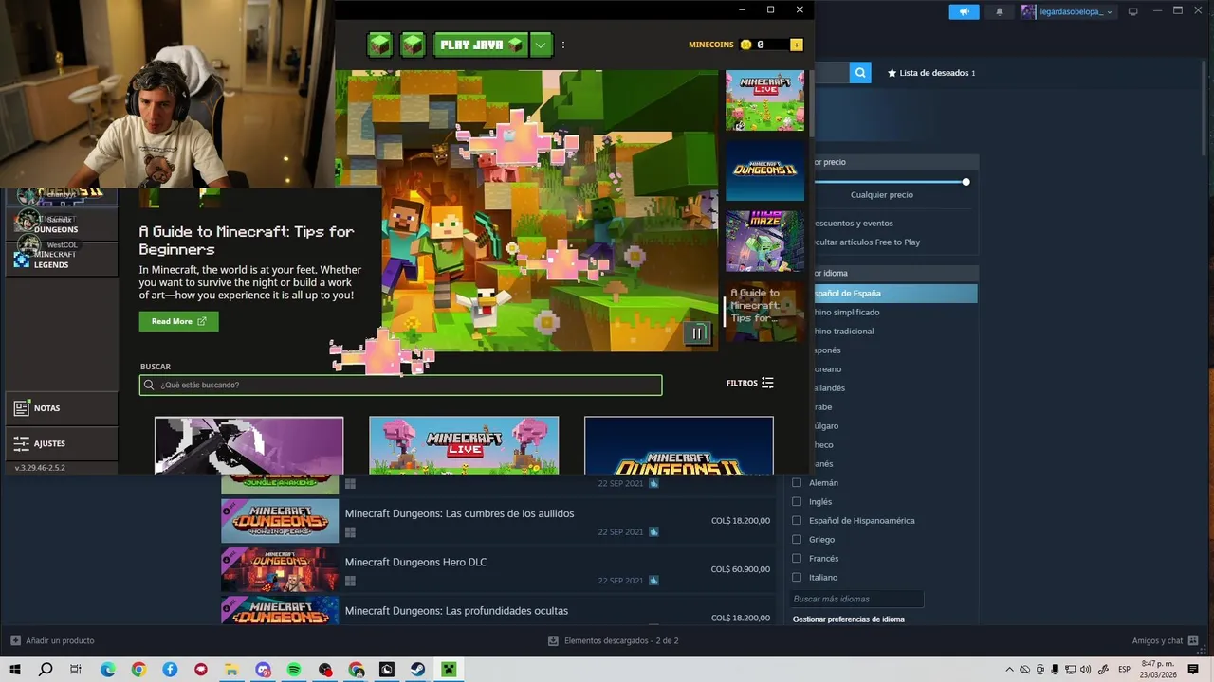Open Notas in the launcher sidebar
The image size is (1214, 682).
tap(62, 408)
